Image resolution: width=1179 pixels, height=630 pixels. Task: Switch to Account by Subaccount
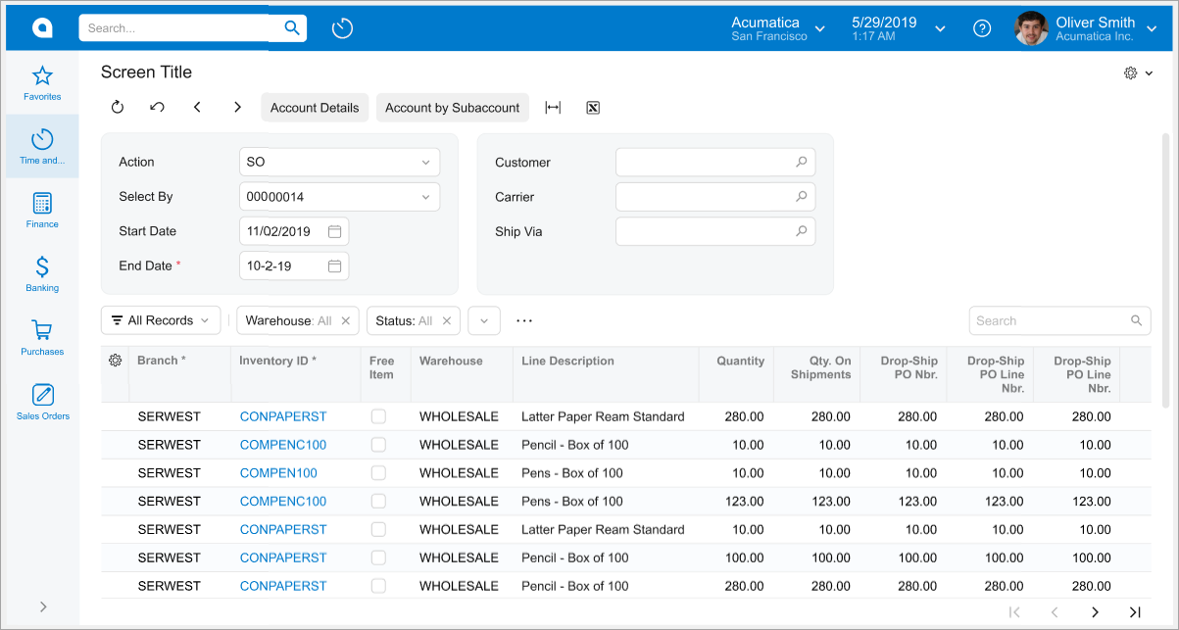click(452, 108)
